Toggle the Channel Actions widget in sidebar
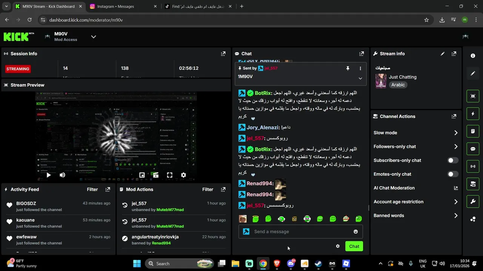The height and width of the screenshot is (271, 483). click(x=473, y=184)
